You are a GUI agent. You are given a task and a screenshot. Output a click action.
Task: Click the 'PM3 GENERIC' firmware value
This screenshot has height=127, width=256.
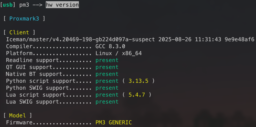(113, 122)
